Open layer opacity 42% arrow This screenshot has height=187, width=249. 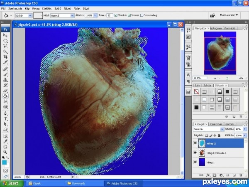click(245, 129)
